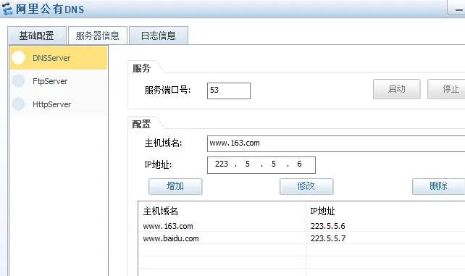This screenshot has width=465, height=276.
Task: Select the www.163.com table row
Action: [302, 226]
